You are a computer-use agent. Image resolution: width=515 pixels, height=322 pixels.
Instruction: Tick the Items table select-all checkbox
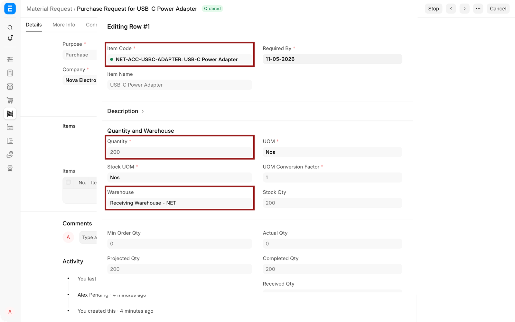tap(68, 182)
